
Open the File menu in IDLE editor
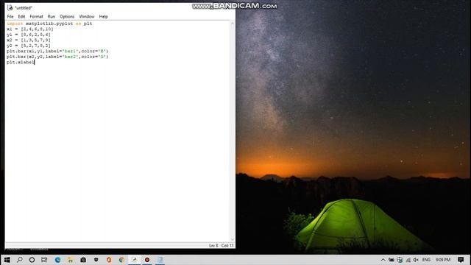pos(10,16)
